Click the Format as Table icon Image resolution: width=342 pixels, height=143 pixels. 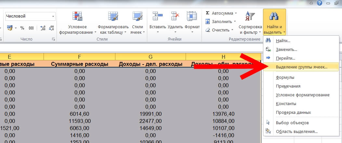pyautogui.click(x=112, y=17)
